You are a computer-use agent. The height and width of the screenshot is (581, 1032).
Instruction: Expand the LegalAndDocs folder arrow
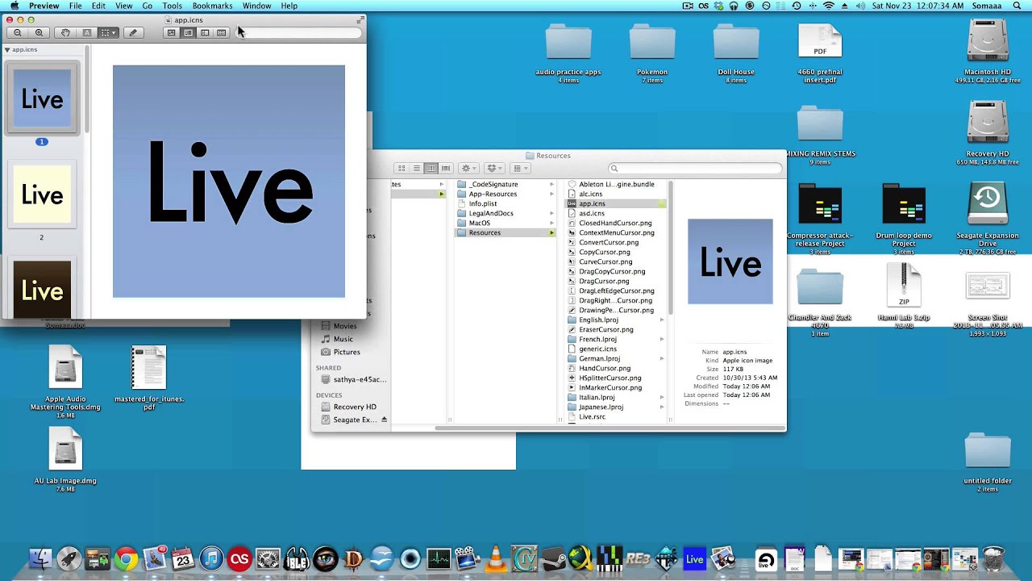click(x=551, y=213)
